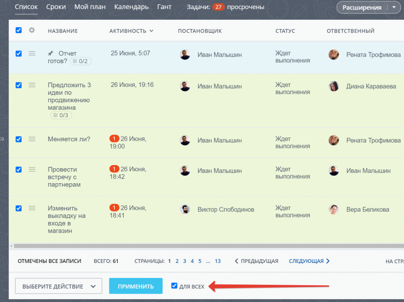This screenshot has width=404, height=302.
Task: Uncheck the Провести встречу task checkbox
Action: [19, 169]
